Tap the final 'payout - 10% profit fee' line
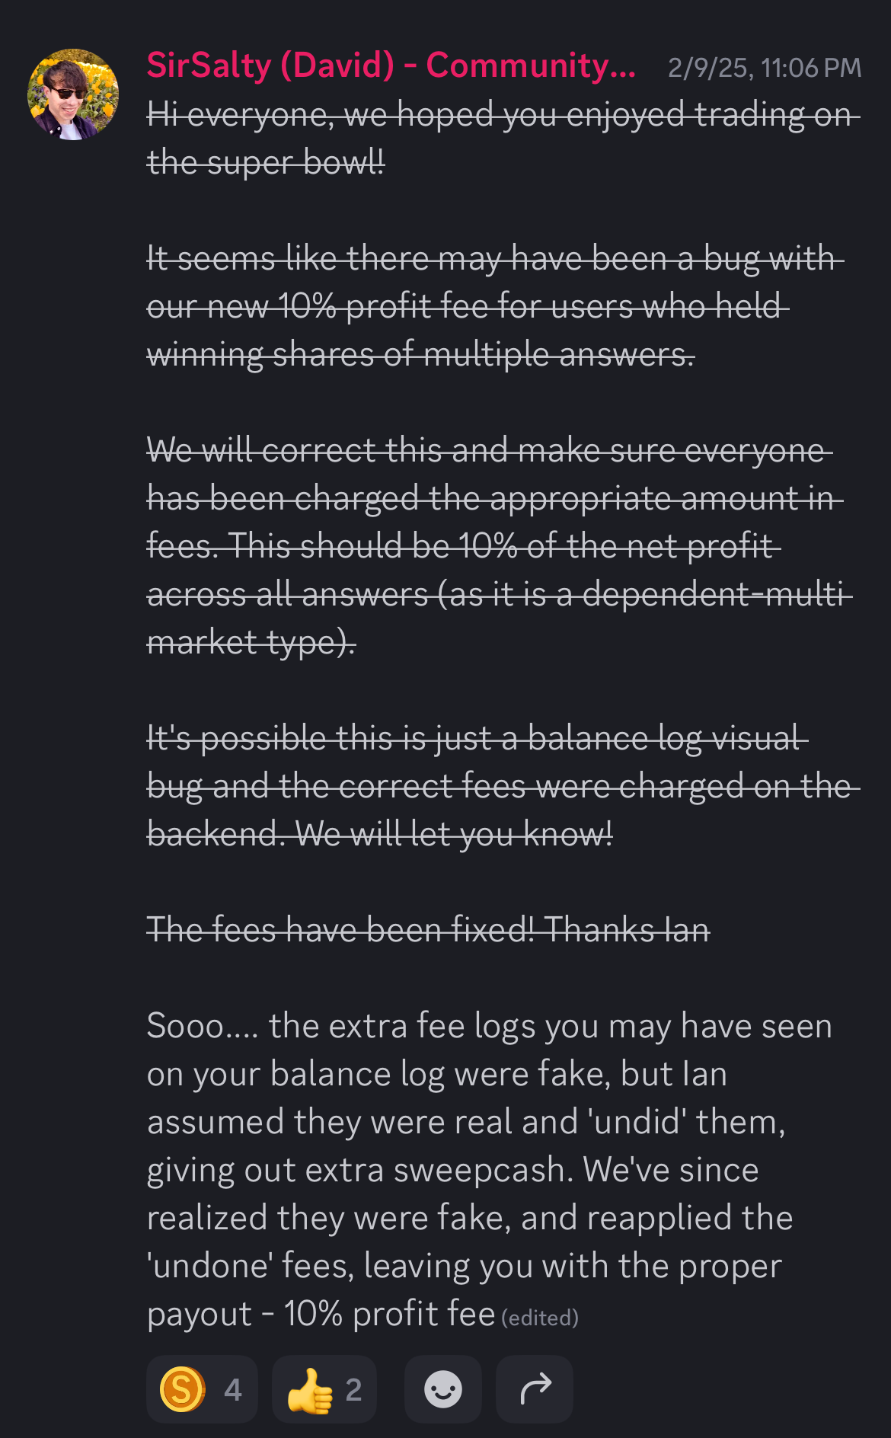The image size is (891, 1438). click(x=321, y=1314)
